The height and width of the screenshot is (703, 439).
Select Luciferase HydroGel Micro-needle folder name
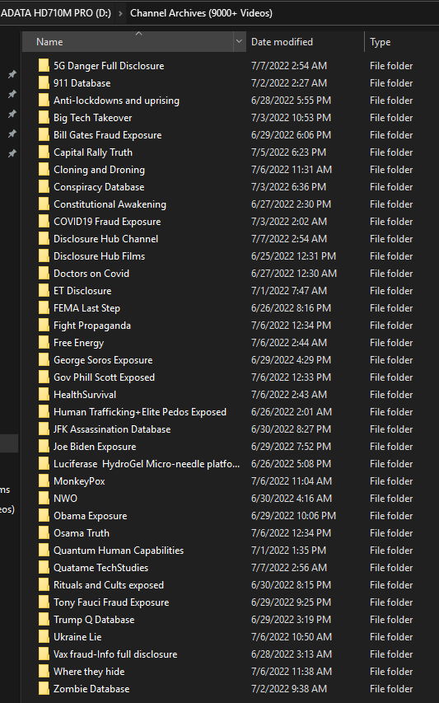click(x=147, y=464)
